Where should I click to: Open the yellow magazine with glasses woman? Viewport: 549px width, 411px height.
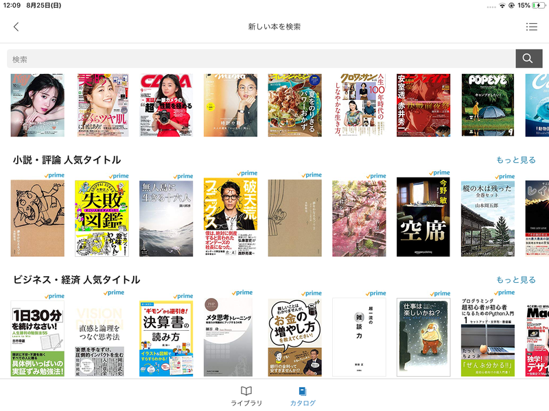pos(231,105)
